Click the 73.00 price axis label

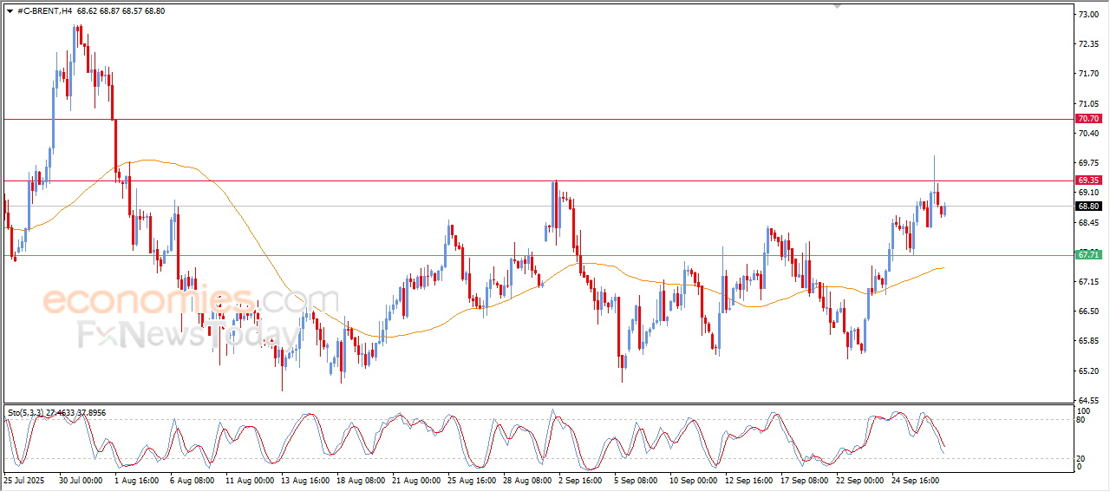point(1087,15)
